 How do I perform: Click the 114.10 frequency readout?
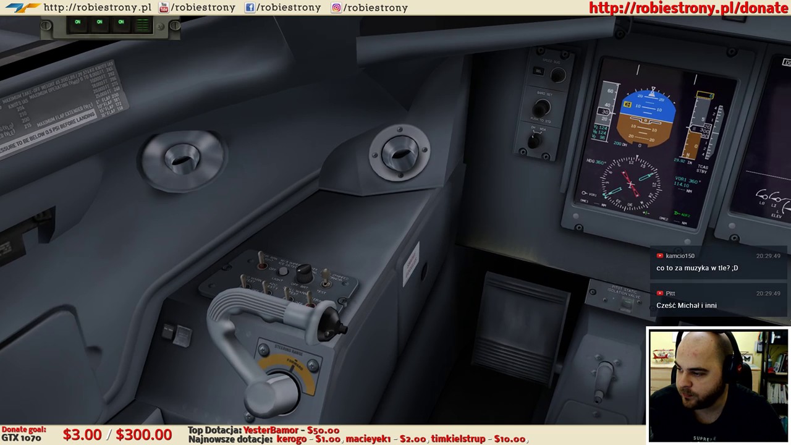pyautogui.click(x=680, y=186)
